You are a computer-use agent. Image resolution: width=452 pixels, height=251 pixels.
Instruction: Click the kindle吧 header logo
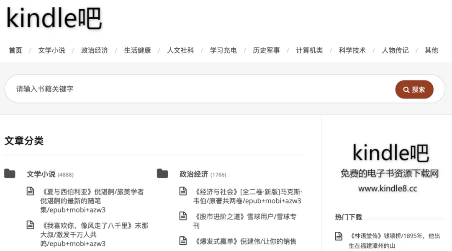tap(54, 18)
